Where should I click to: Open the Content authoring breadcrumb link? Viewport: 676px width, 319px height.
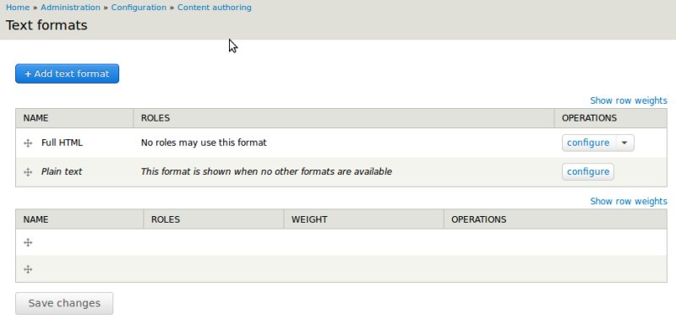tap(215, 8)
